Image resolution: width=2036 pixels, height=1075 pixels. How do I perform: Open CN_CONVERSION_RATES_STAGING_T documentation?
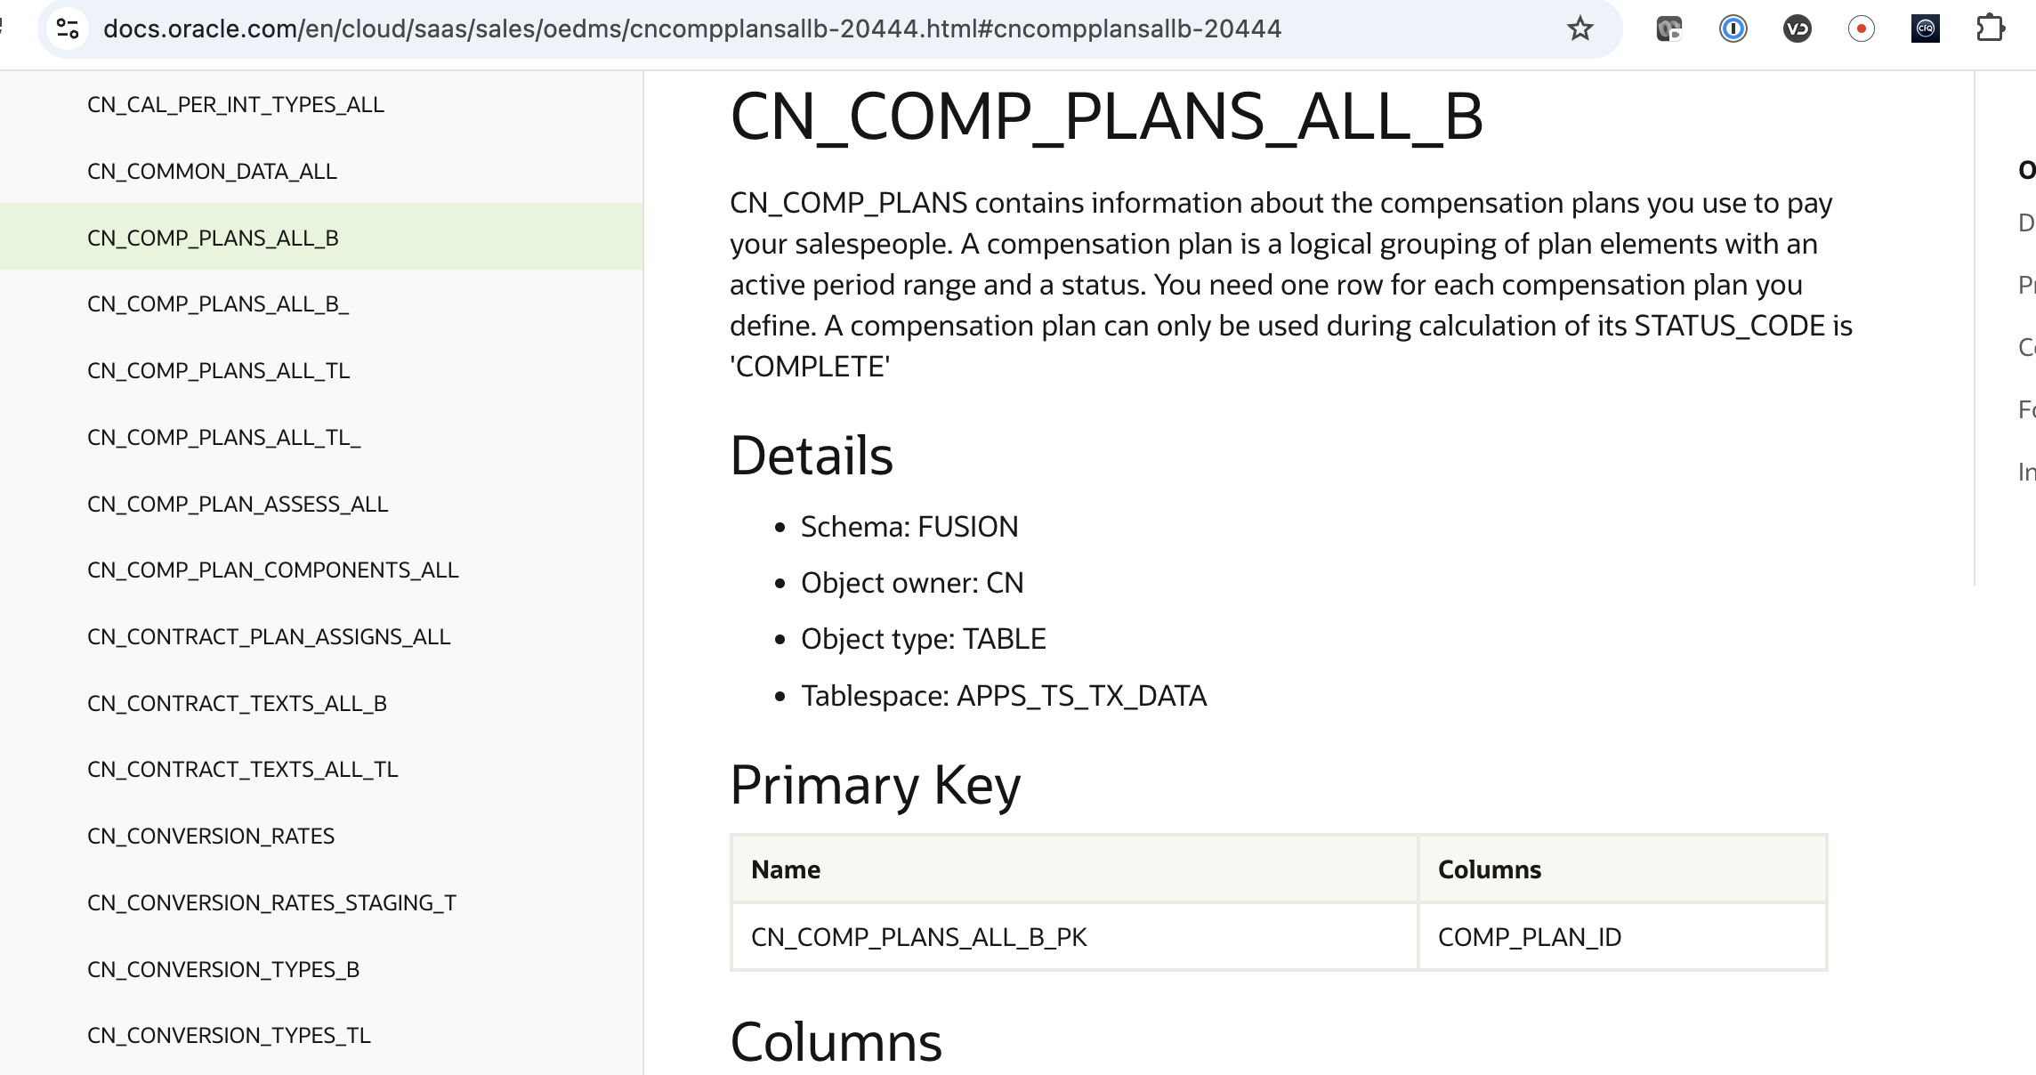[x=271, y=902]
